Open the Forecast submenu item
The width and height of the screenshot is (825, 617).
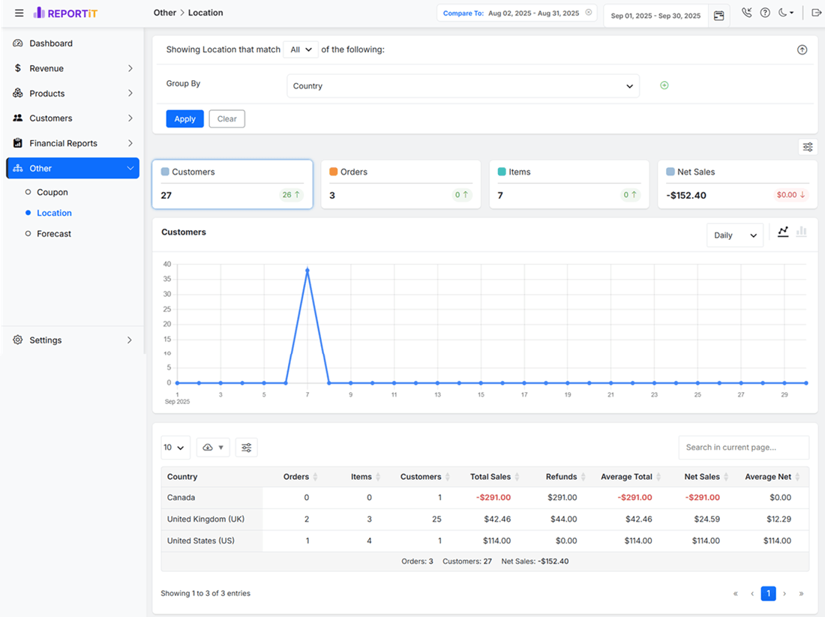pos(54,234)
